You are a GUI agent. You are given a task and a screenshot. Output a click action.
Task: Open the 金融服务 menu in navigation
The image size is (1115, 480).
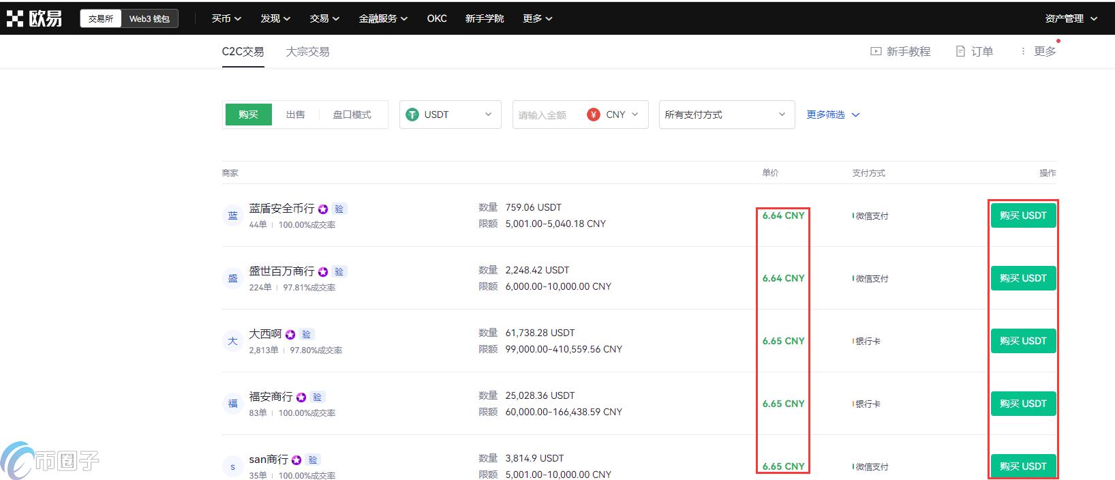382,18
